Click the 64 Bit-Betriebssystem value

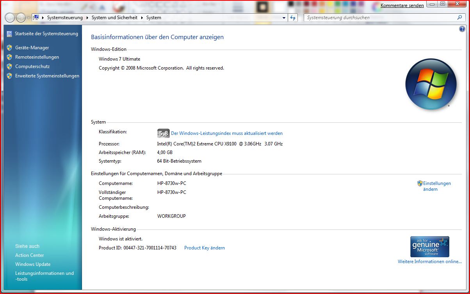pyautogui.click(x=179, y=161)
